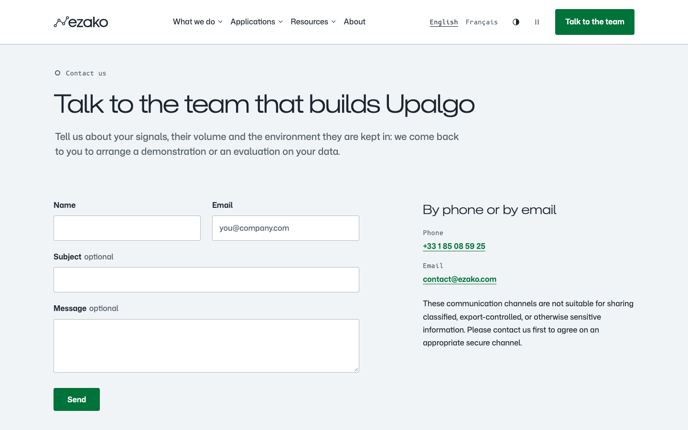Click the "Talk to the team that builds Upalgo" heading

click(x=264, y=104)
